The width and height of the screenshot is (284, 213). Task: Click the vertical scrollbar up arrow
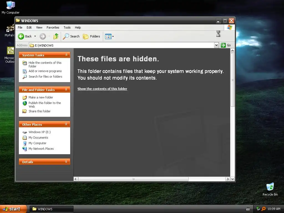point(233,51)
